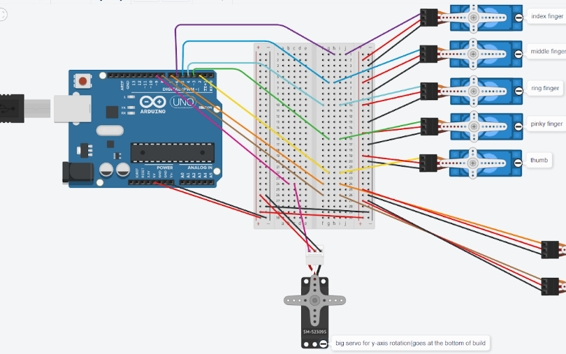Collapse the middle finger note minus icon
The height and width of the screenshot is (354, 566).
[518, 54]
